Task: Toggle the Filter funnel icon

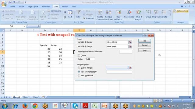Action: (x=78, y=14)
